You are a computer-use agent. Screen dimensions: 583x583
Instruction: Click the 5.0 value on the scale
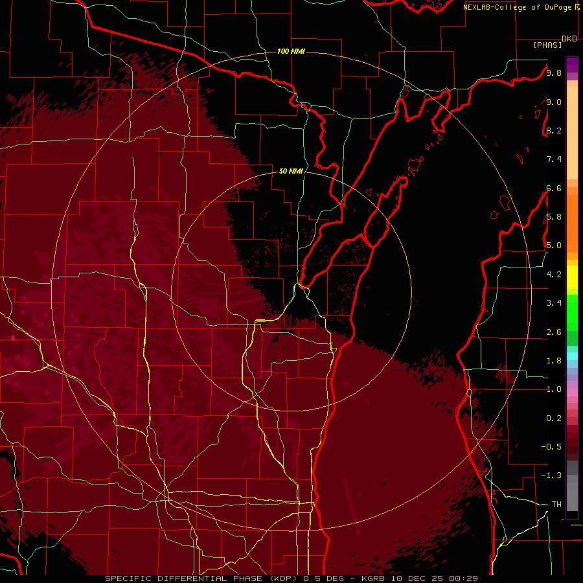554,246
